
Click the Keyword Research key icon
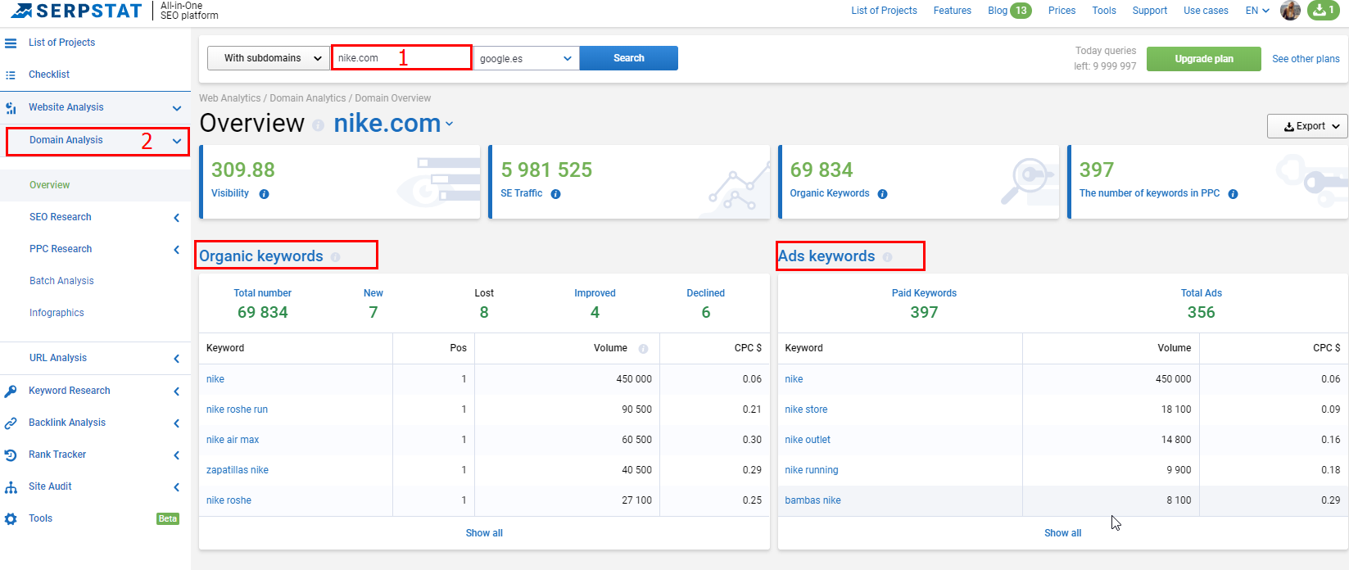11,391
